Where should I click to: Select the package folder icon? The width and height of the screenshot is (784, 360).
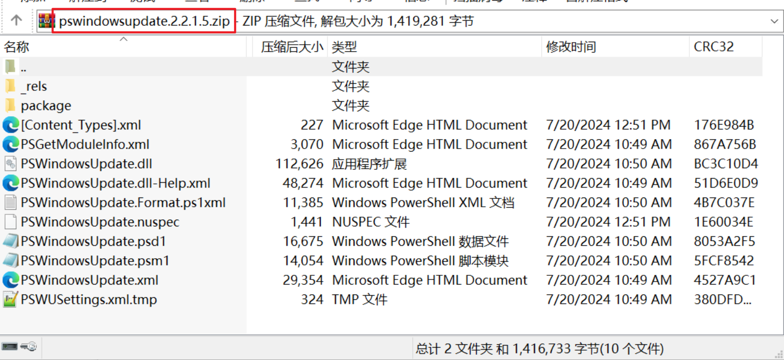tap(10, 105)
